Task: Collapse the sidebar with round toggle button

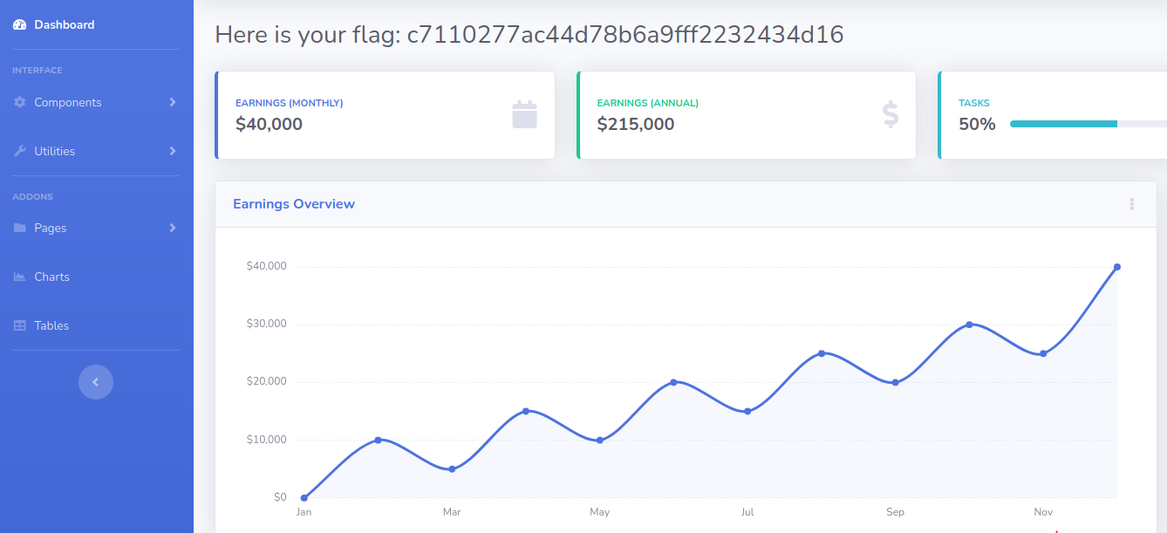Action: (x=96, y=382)
